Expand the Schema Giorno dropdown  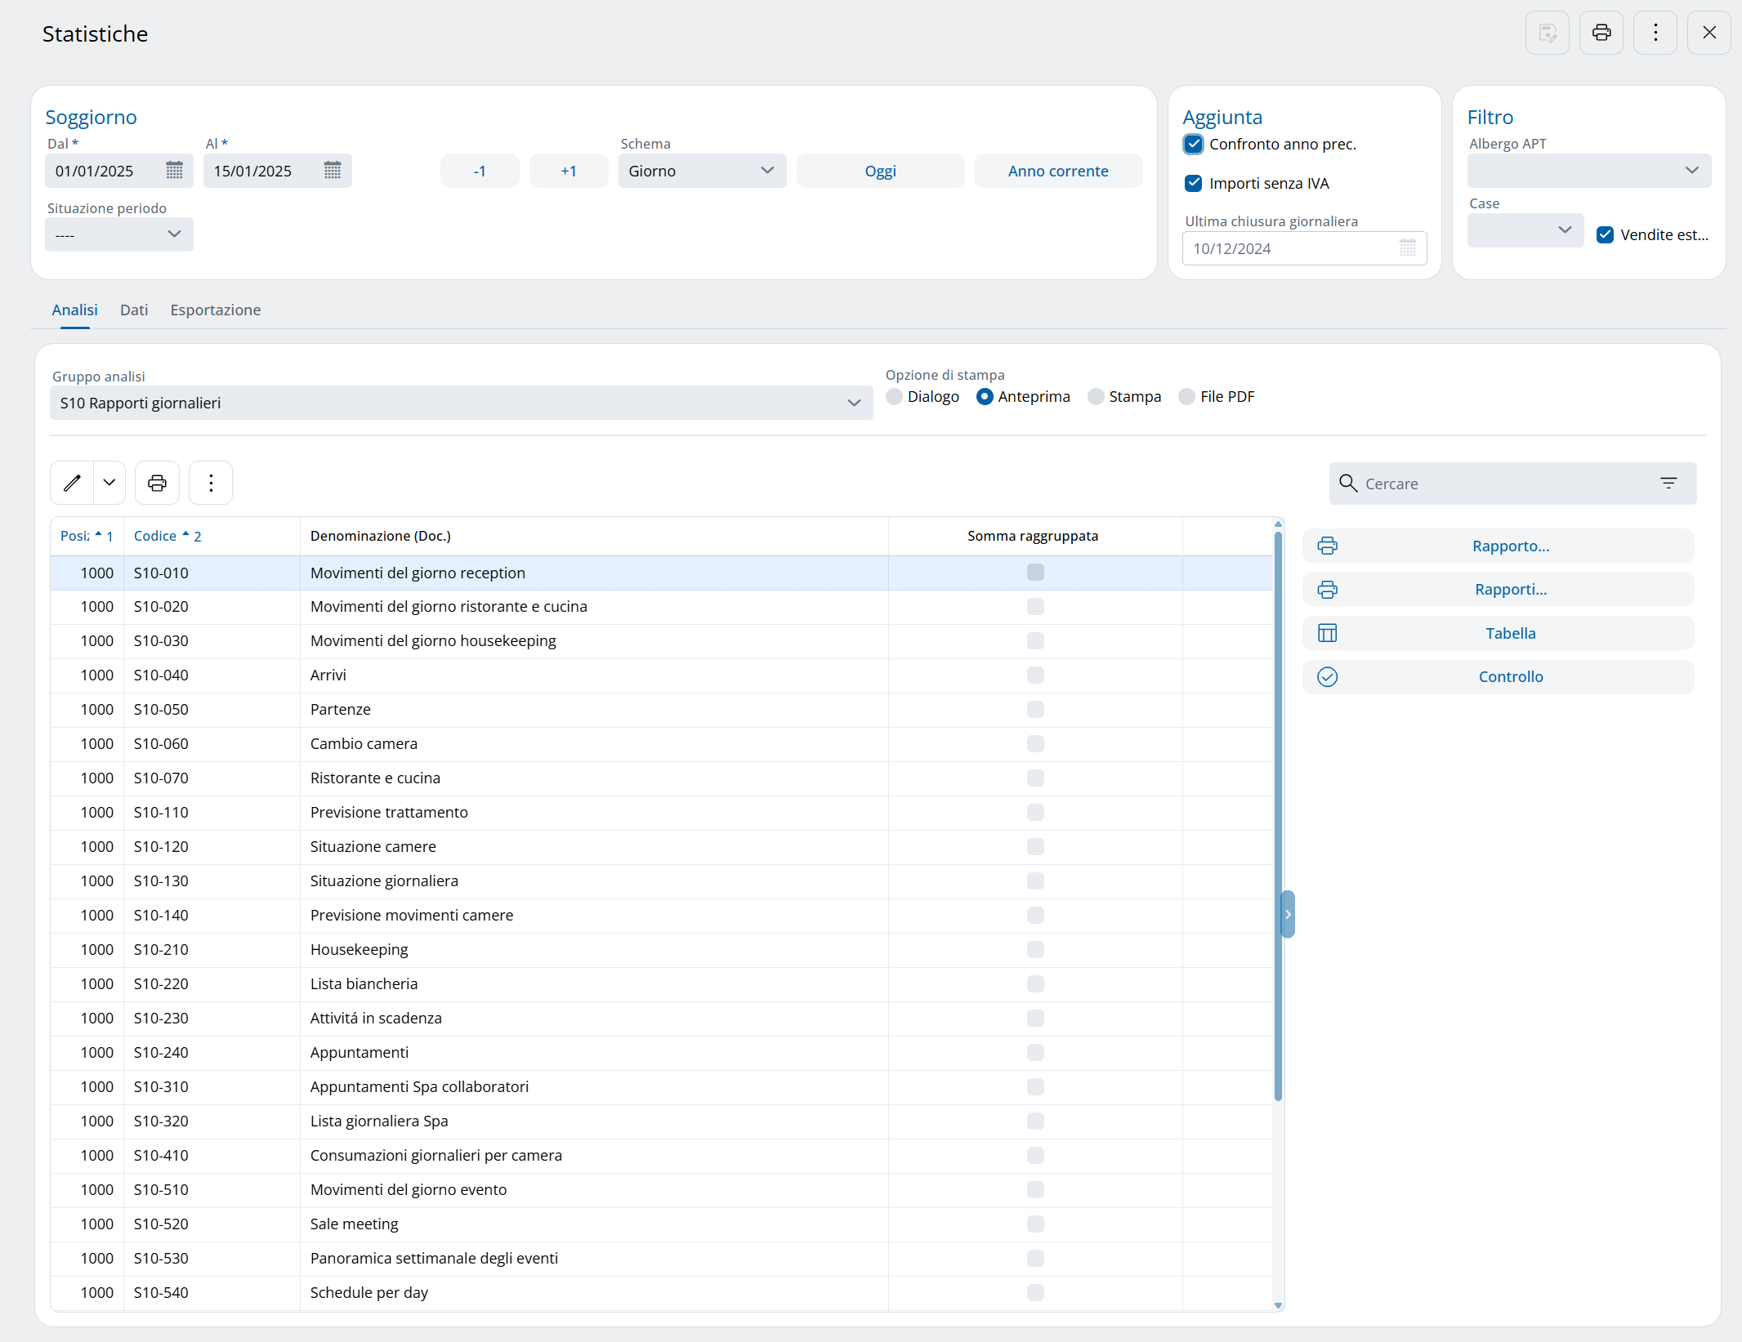(x=701, y=171)
